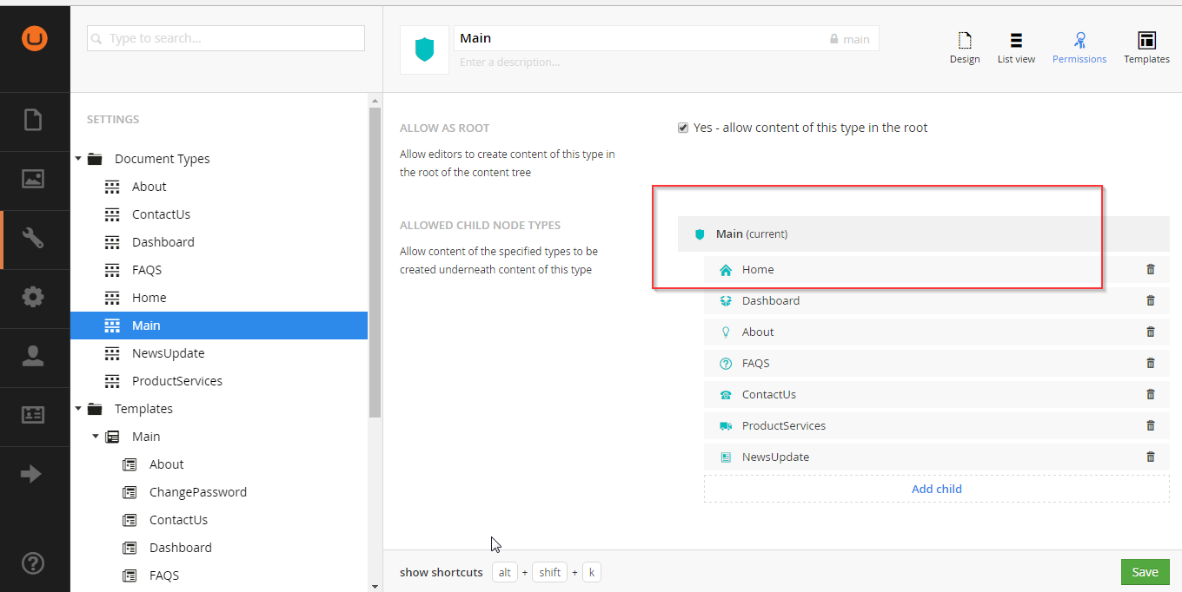Remove FAQS child type with trash icon

(1151, 363)
